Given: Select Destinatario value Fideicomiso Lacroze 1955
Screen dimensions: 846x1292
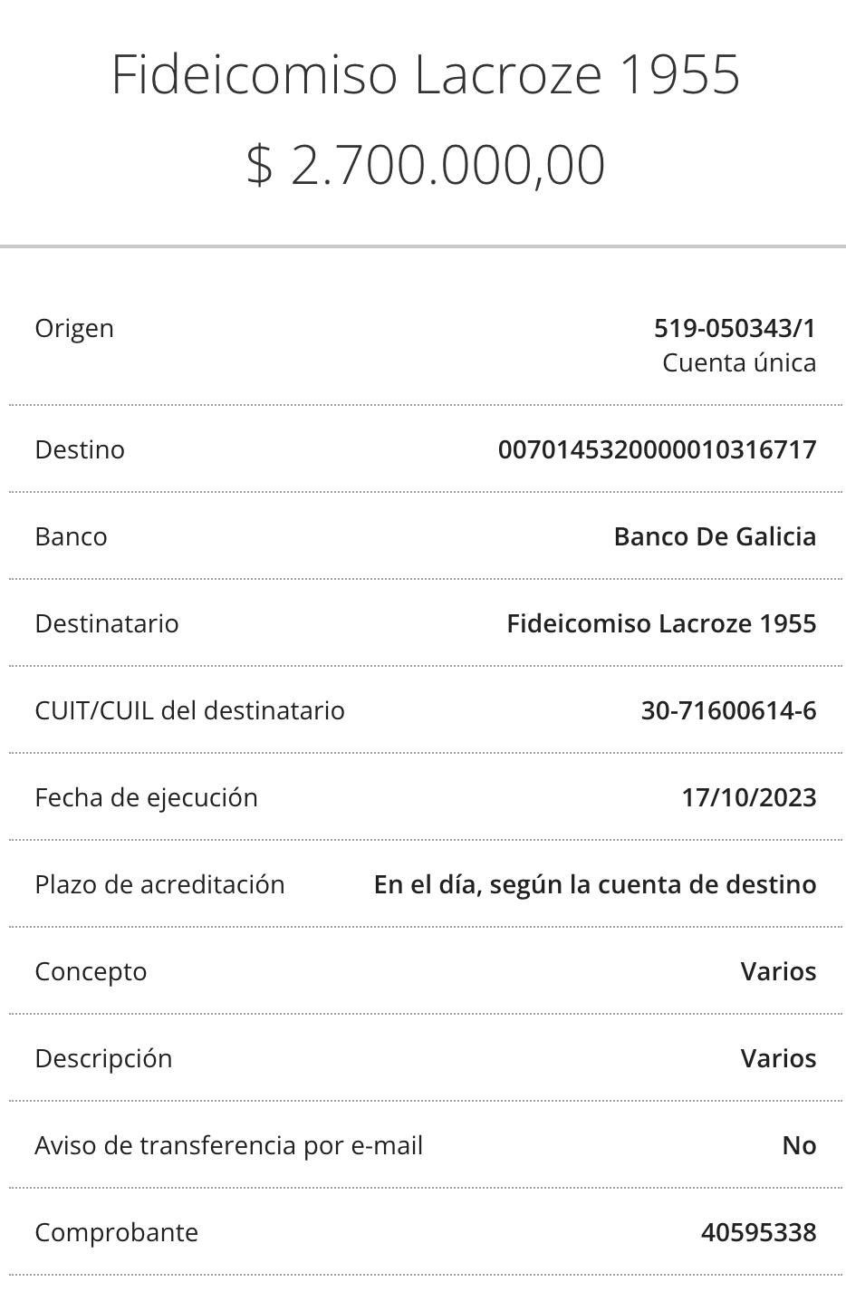Looking at the screenshot, I should [x=661, y=623].
